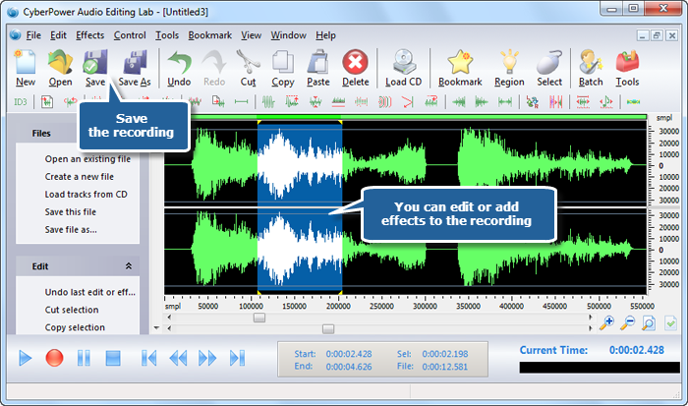688x406 pixels.
Task: Jump to start of the track
Action: (x=148, y=358)
